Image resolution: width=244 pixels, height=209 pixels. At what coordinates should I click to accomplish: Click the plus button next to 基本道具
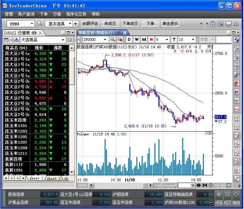click(75, 24)
